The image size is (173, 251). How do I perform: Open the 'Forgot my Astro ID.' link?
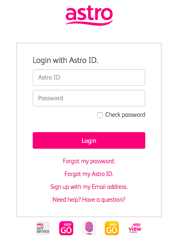89,174
